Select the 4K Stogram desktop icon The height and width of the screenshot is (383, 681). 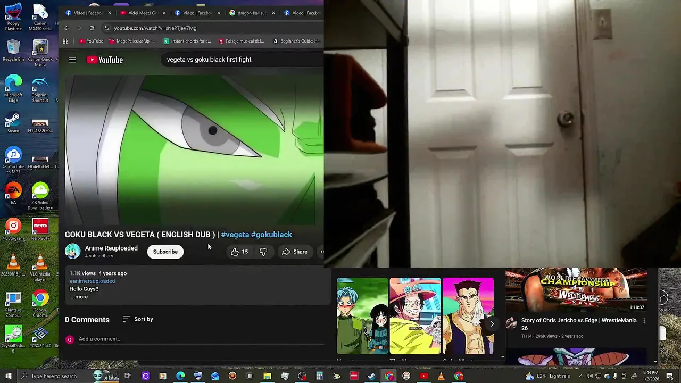(x=13, y=230)
